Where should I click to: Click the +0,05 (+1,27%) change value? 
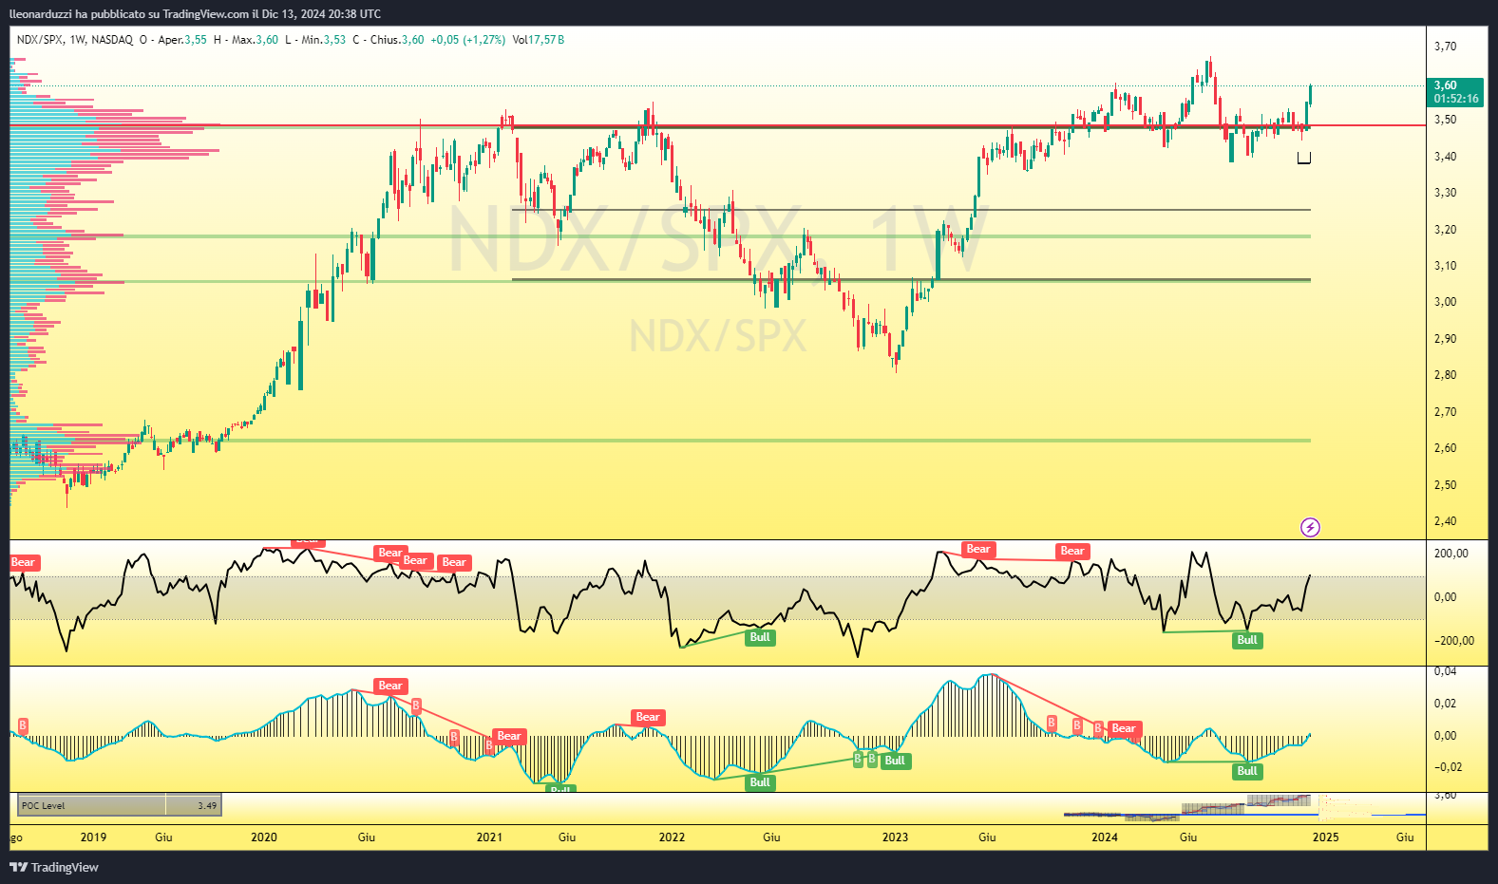coord(467,40)
